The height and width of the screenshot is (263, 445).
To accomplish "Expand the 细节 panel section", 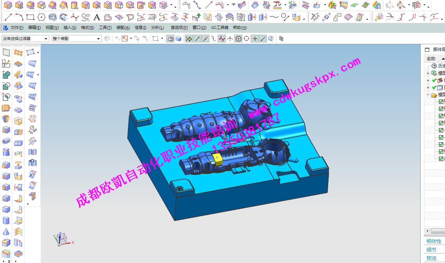I will pyautogui.click(x=431, y=250).
